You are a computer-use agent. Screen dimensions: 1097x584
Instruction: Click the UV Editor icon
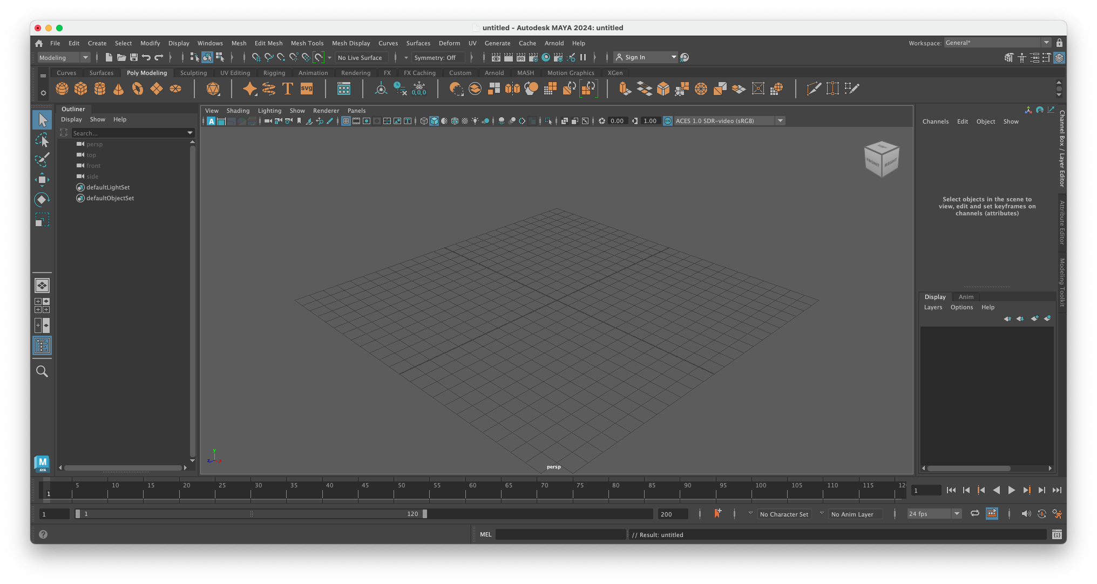click(344, 89)
